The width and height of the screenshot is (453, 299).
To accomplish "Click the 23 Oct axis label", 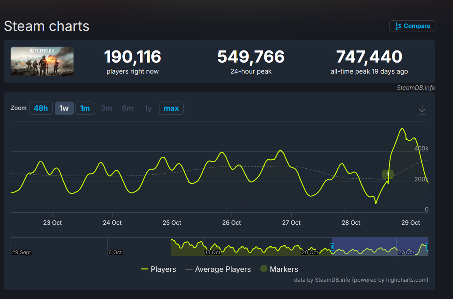I will tap(52, 223).
